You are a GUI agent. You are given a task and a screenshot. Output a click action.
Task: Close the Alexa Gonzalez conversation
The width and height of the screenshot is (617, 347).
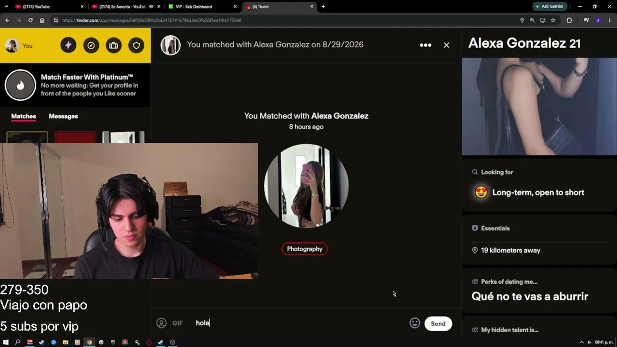pyautogui.click(x=446, y=45)
